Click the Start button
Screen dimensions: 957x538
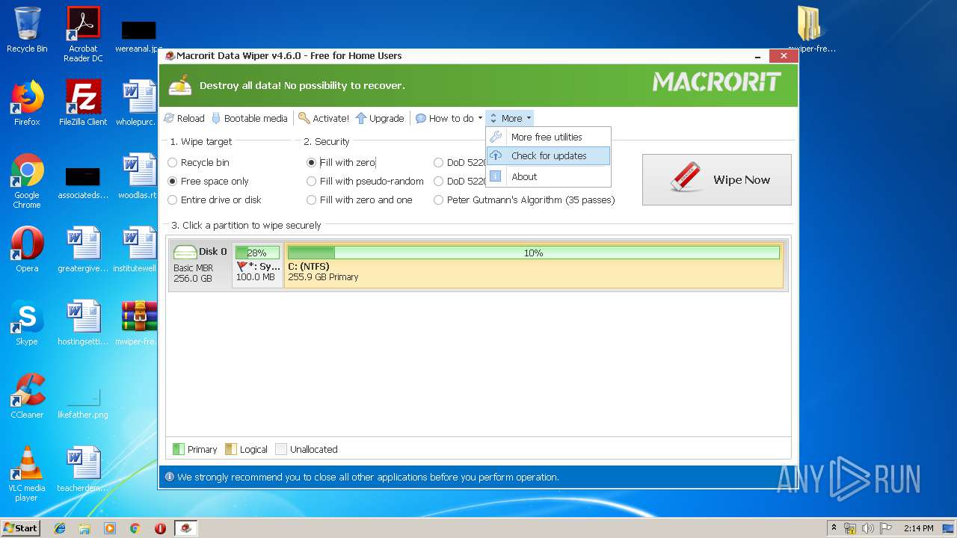coord(21,528)
